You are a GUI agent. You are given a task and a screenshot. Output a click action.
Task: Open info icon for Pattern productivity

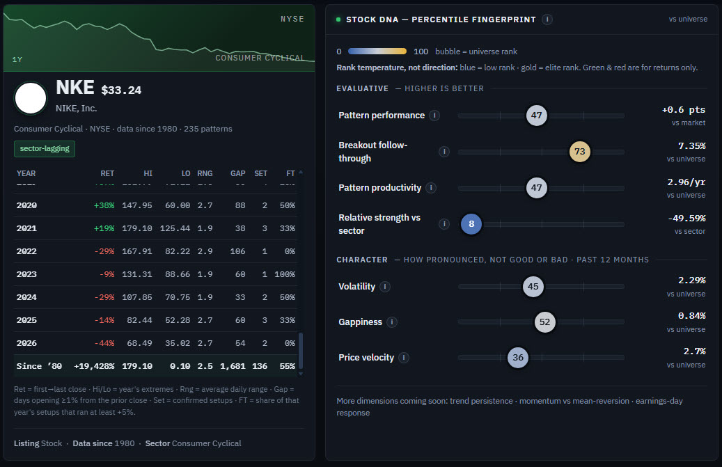431,188
